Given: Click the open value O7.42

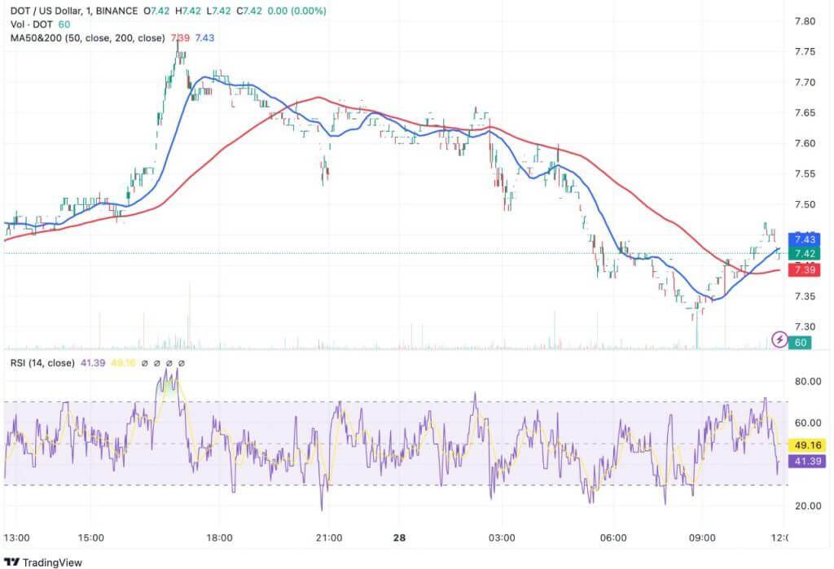Looking at the screenshot, I should point(156,11).
